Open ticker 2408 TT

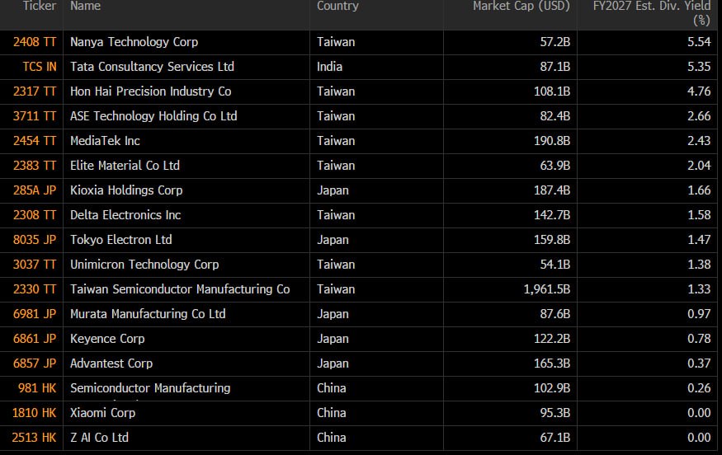tap(35, 42)
